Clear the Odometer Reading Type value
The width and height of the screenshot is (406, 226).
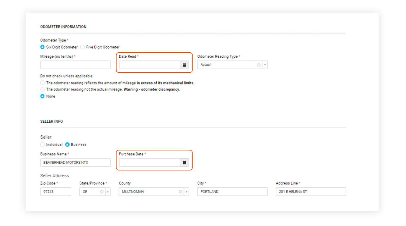tap(259, 64)
